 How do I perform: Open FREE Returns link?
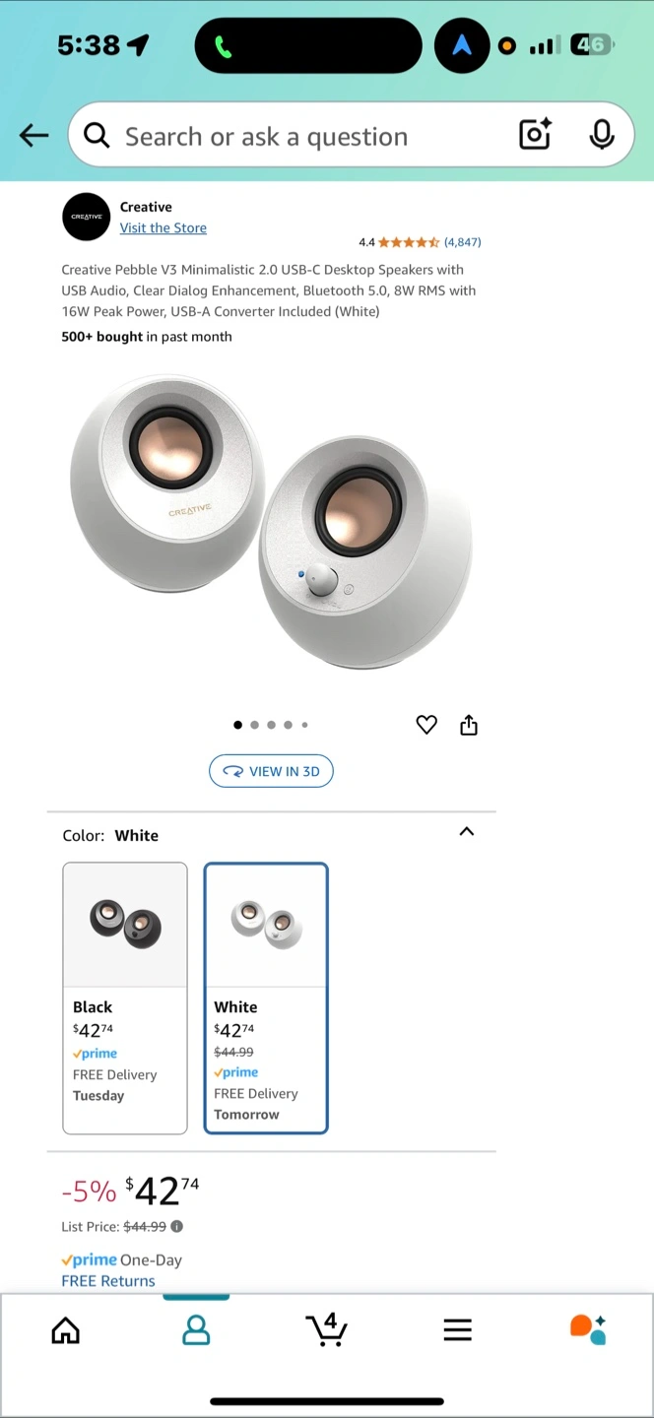[108, 1281]
